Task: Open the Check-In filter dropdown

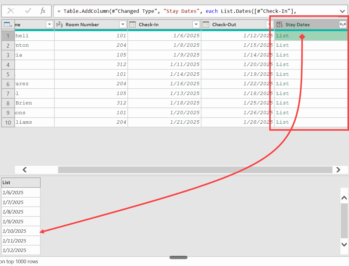Action: coord(196,25)
